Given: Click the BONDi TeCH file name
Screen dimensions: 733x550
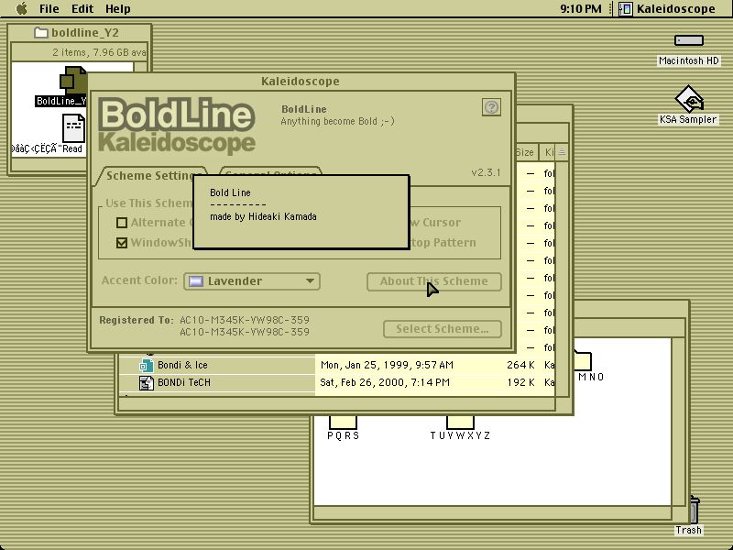Looking at the screenshot, I should coord(184,382).
